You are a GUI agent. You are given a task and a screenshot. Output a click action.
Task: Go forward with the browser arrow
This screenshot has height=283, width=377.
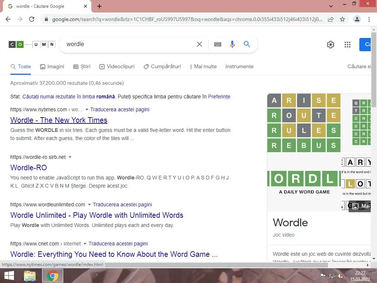point(20,19)
